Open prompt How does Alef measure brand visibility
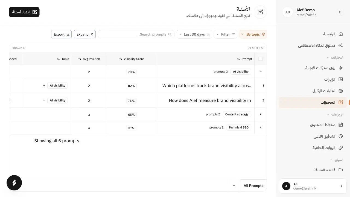Screen dimensions: 350x197 210,100
